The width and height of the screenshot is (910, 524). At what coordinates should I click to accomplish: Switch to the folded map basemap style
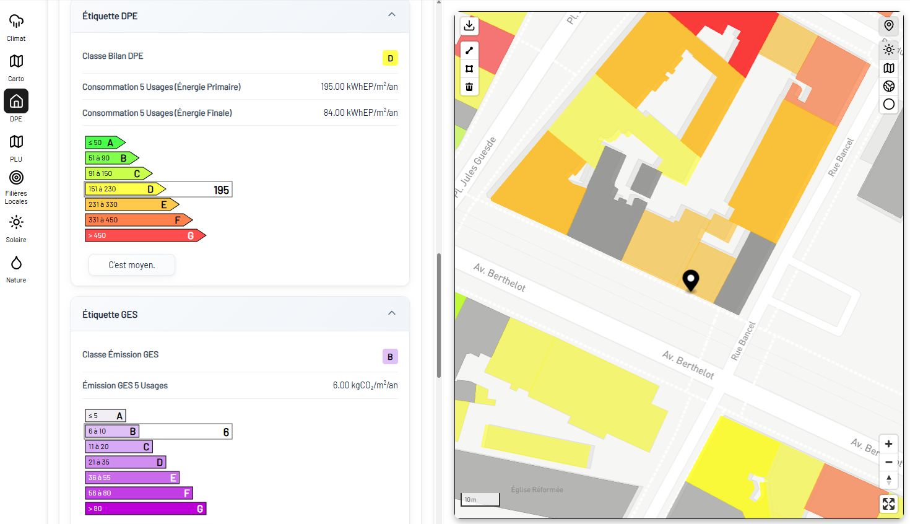[889, 68]
